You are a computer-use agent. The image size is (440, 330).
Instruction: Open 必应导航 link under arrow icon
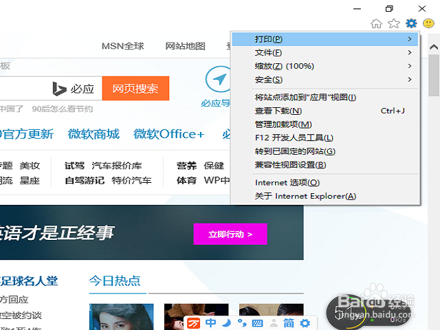[215, 103]
